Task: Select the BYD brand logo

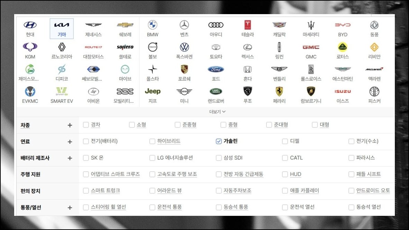Action: pyautogui.click(x=343, y=25)
